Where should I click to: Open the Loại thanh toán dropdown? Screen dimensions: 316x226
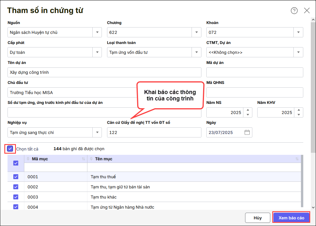pyautogui.click(x=196, y=52)
